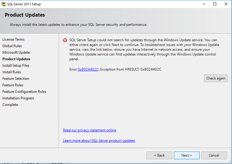Go back with the < Back button
This screenshot has height=164, width=232.
click(159, 155)
